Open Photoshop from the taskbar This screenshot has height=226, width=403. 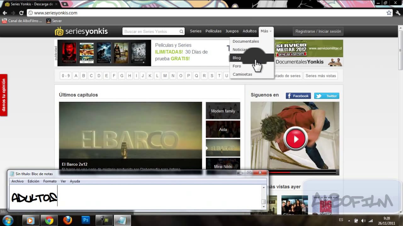point(86,221)
